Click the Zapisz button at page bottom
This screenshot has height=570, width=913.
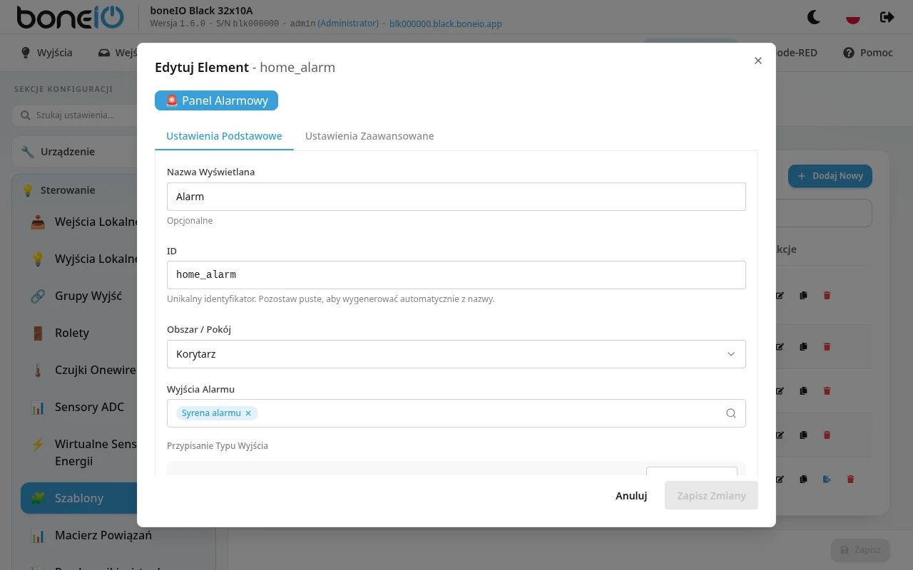[x=860, y=550]
